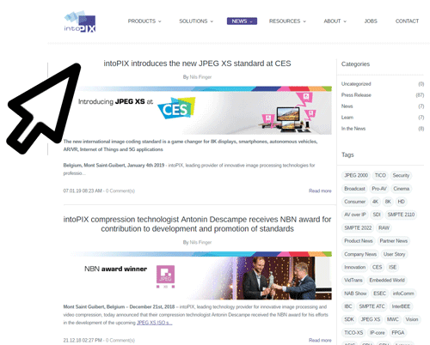Click the 8K tag
This screenshot has height=345, width=430.
point(388,202)
